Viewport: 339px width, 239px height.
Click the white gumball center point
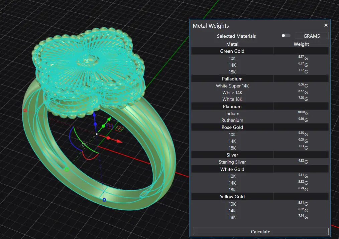97,134
